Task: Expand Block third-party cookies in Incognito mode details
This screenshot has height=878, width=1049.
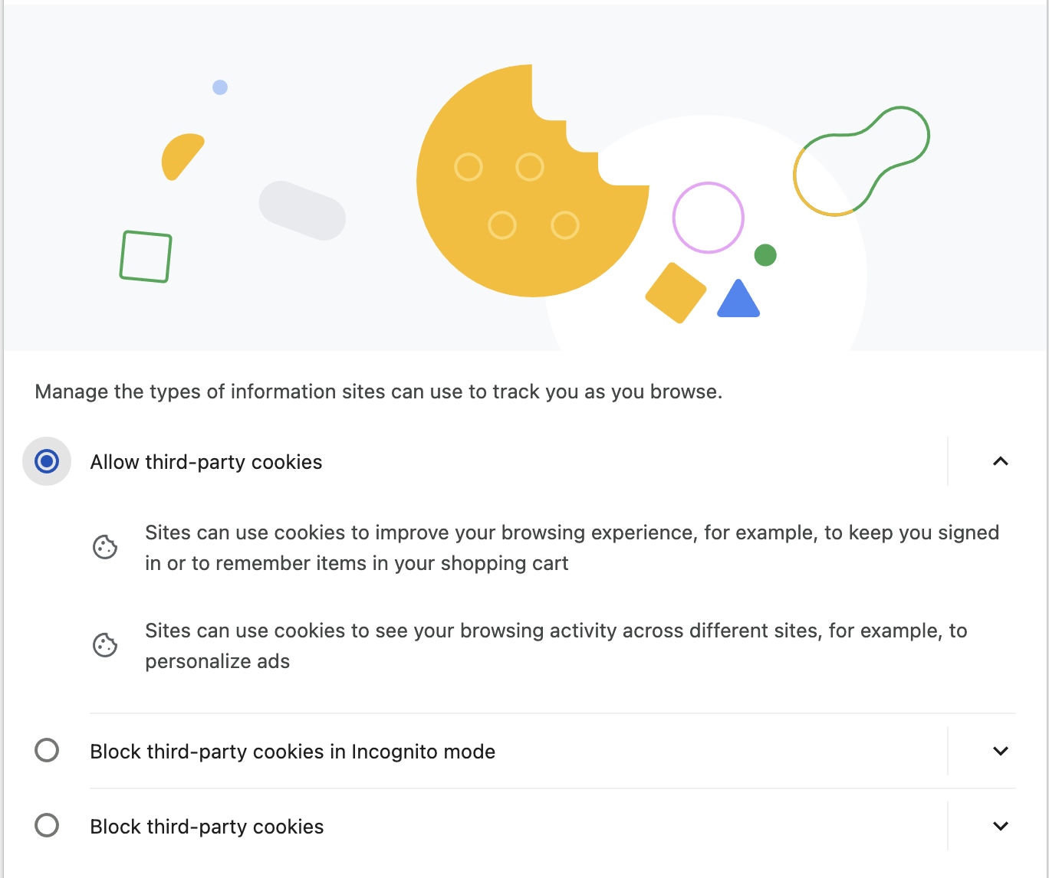Action: pos(1000,751)
